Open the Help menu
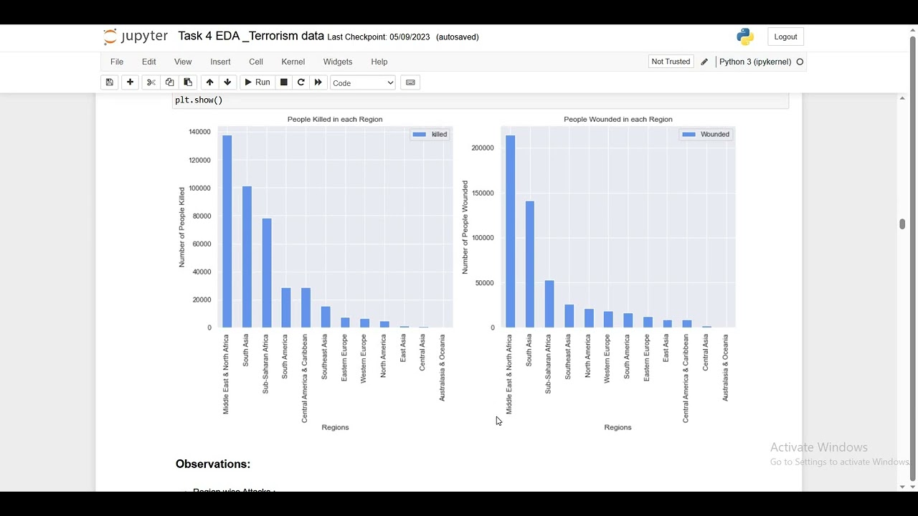Viewport: 918px width, 516px height. point(379,62)
